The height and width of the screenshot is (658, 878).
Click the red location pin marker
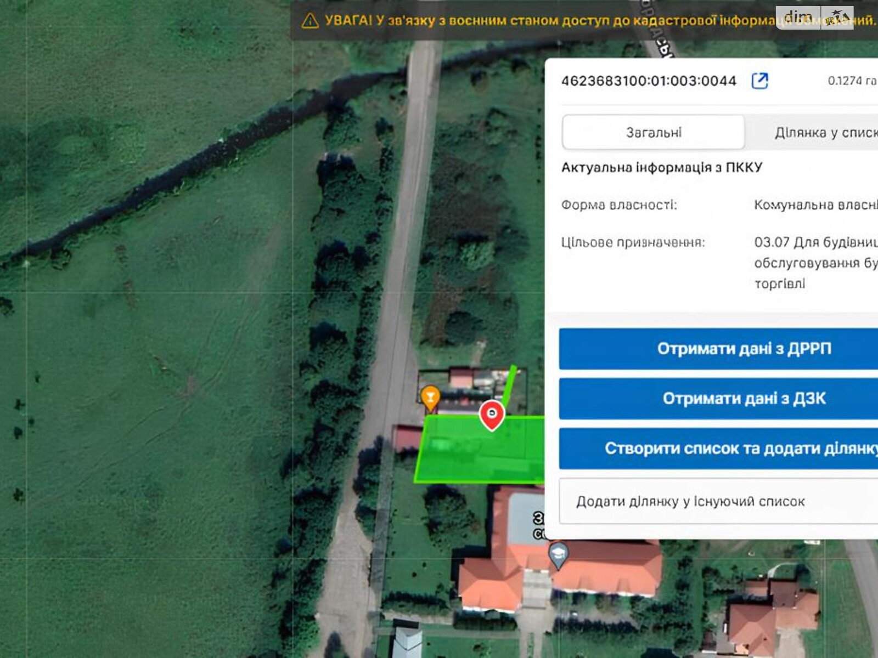[492, 415]
